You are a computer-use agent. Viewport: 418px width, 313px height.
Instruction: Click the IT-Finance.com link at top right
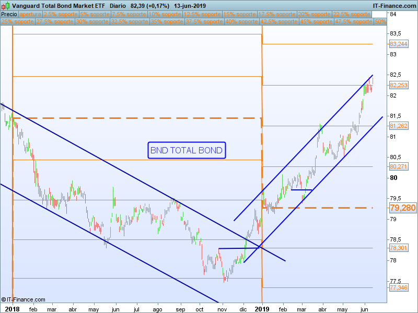pyautogui.click(x=394, y=6)
